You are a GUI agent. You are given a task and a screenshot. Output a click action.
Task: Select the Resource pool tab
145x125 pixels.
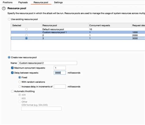[41, 2]
